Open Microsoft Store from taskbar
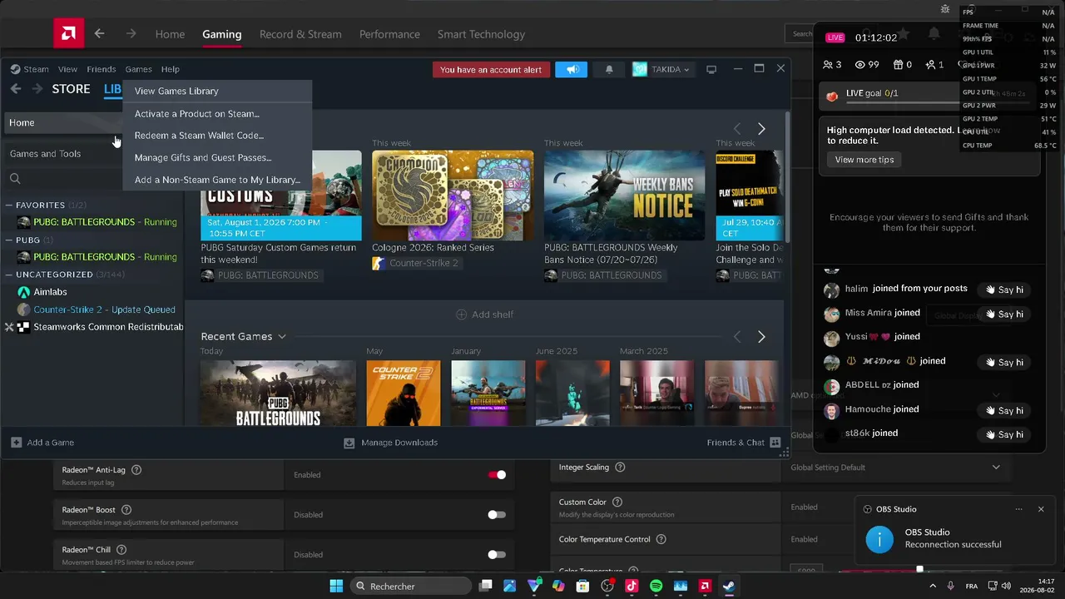 click(x=583, y=587)
